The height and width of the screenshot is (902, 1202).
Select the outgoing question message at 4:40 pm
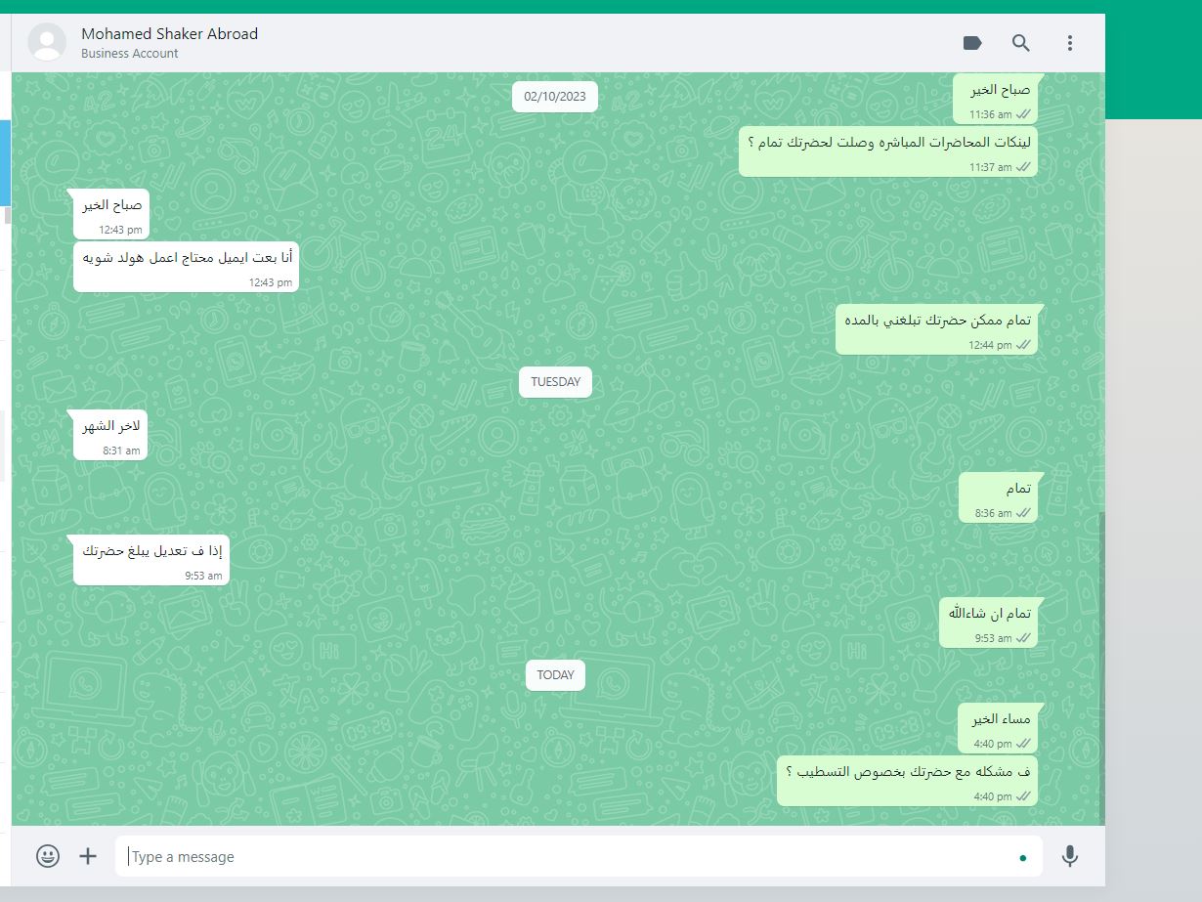point(907,780)
